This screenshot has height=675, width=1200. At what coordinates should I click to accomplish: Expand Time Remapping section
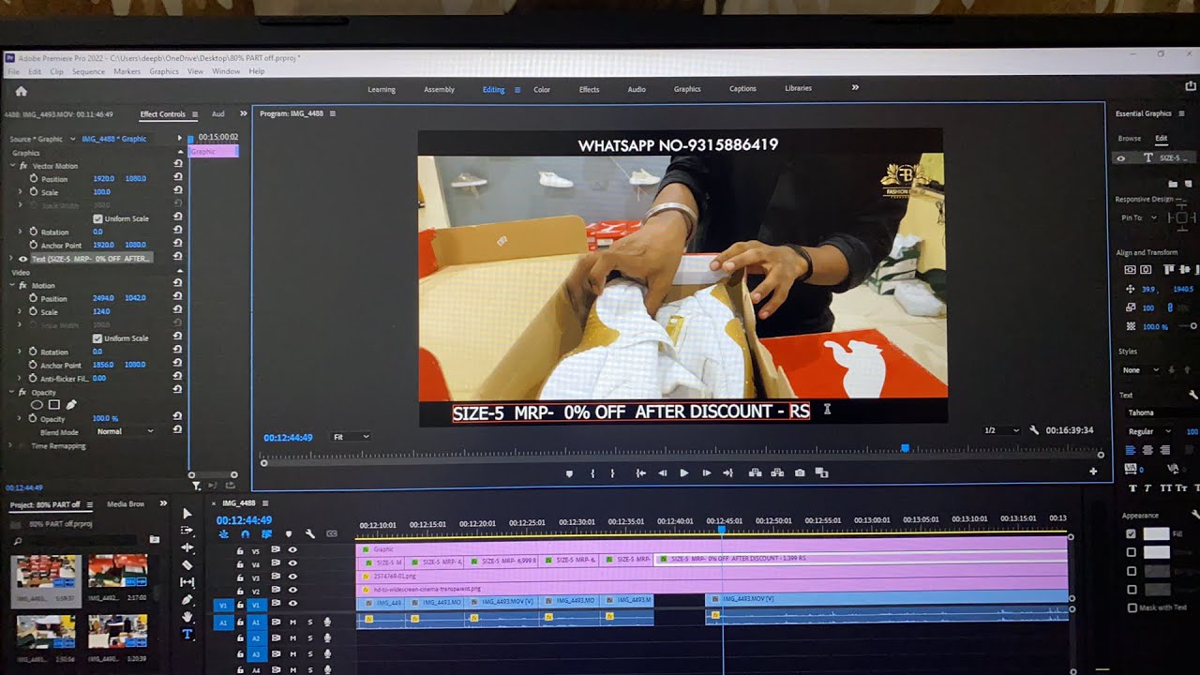pyautogui.click(x=11, y=446)
